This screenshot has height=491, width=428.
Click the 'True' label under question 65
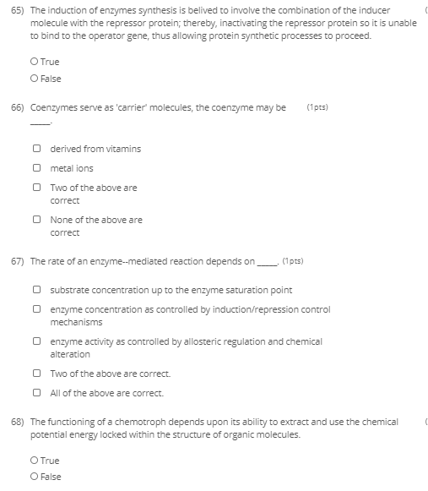pos(50,62)
